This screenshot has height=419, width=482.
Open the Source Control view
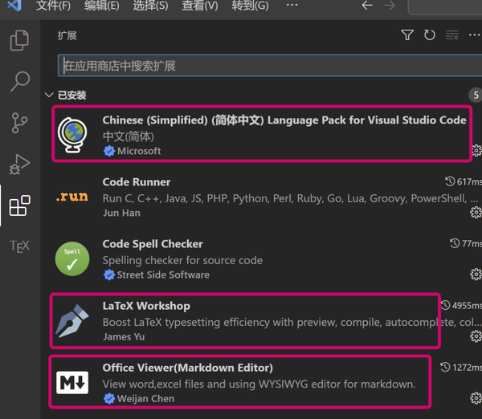19,123
